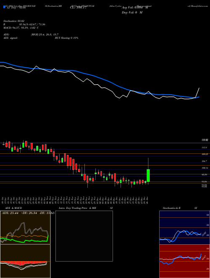This screenshot has width=210, height=278.
Task: Click the 100.14 price axis label
Action: point(205,168)
